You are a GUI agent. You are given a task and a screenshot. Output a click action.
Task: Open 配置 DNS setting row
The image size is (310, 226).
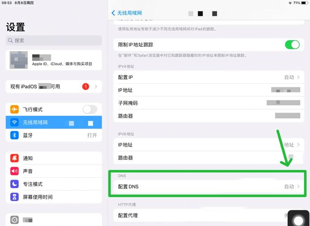209,187
